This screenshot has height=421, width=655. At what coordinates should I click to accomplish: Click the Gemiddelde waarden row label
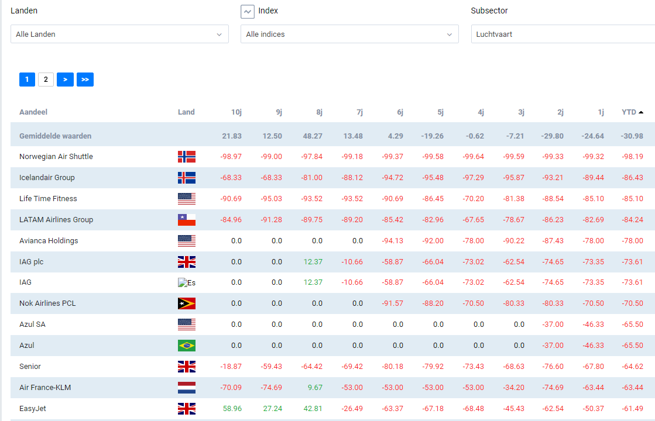pos(55,136)
